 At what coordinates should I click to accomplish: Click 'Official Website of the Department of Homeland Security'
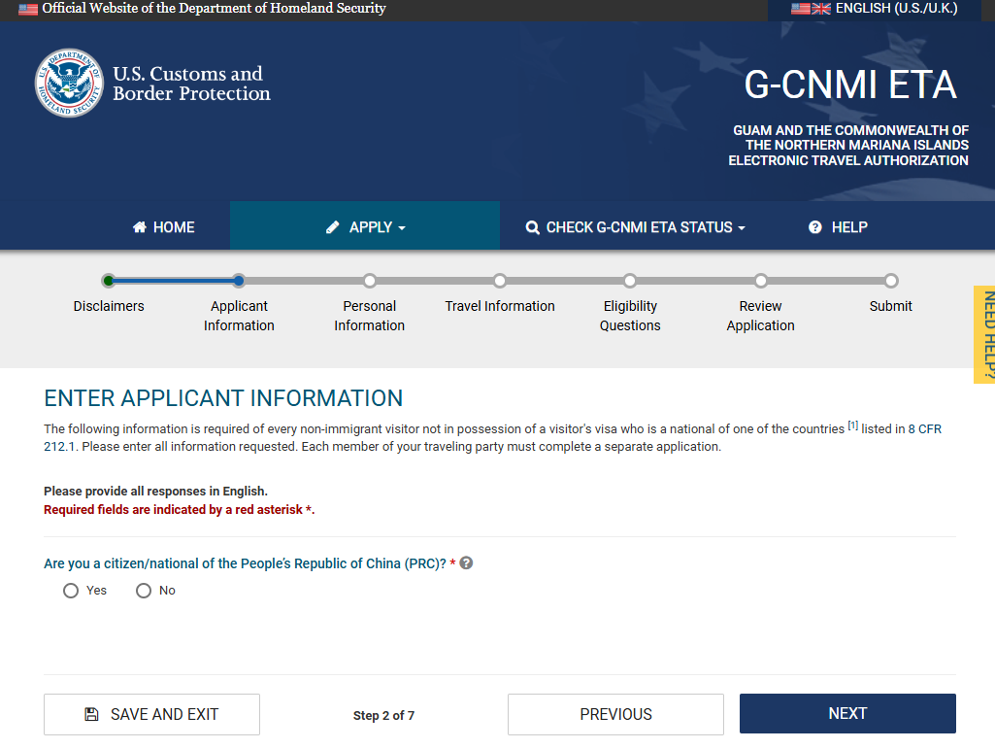tap(214, 9)
